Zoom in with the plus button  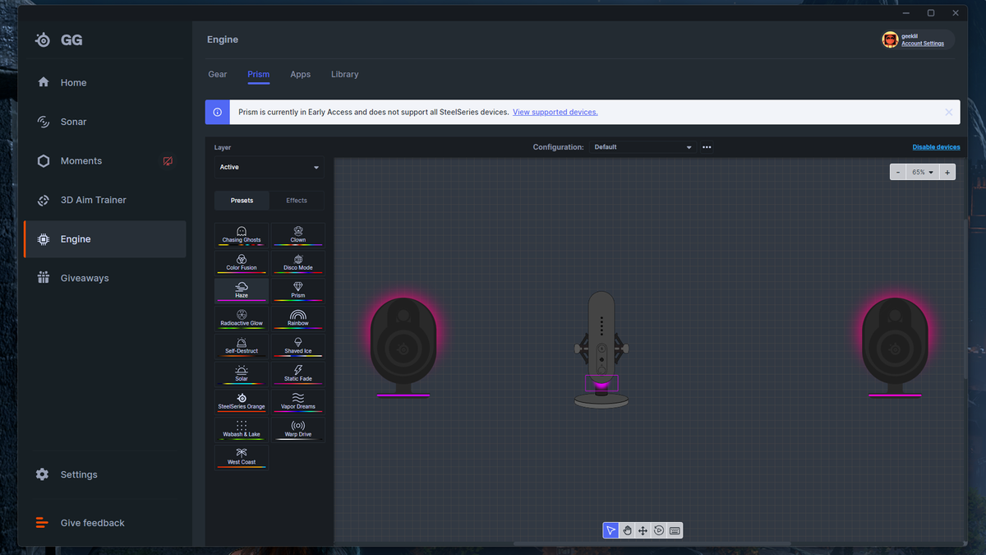pos(947,173)
